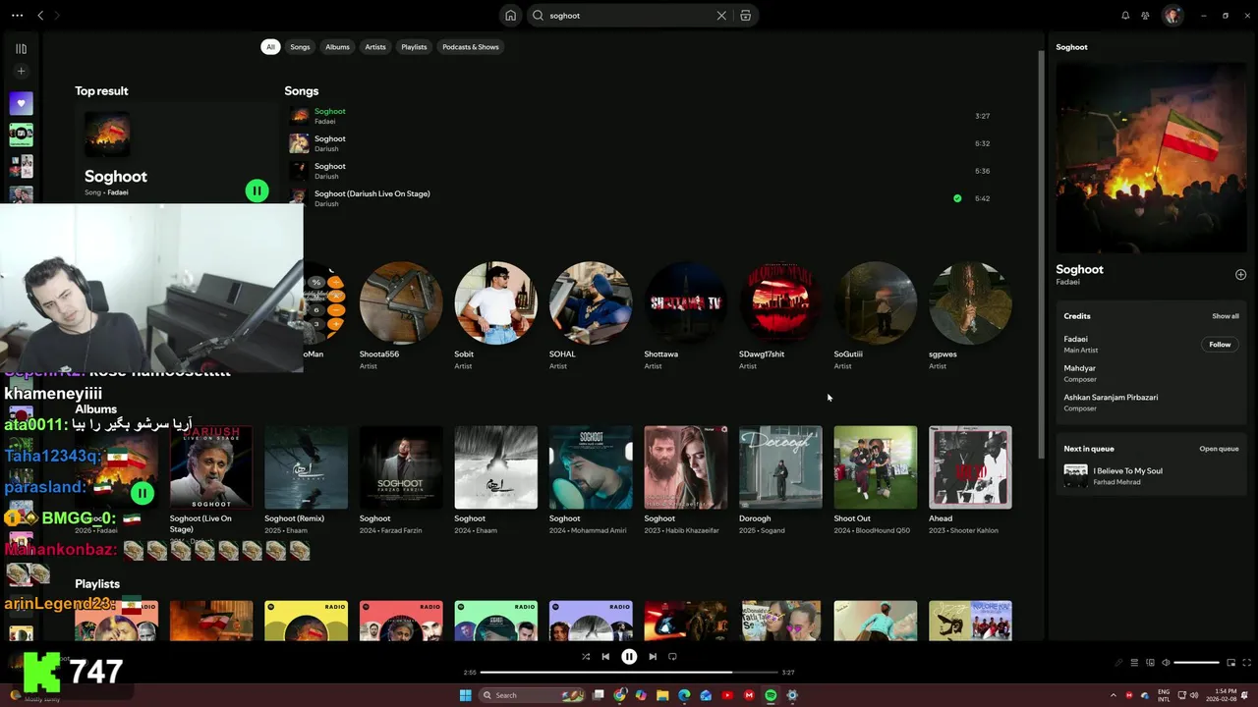Toggle shuffle
Image resolution: width=1258 pixels, height=707 pixels.
click(586, 657)
